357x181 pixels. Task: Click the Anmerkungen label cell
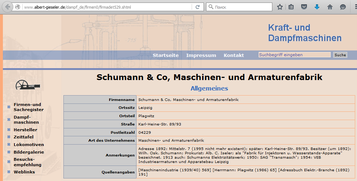pyautogui.click(x=100, y=155)
